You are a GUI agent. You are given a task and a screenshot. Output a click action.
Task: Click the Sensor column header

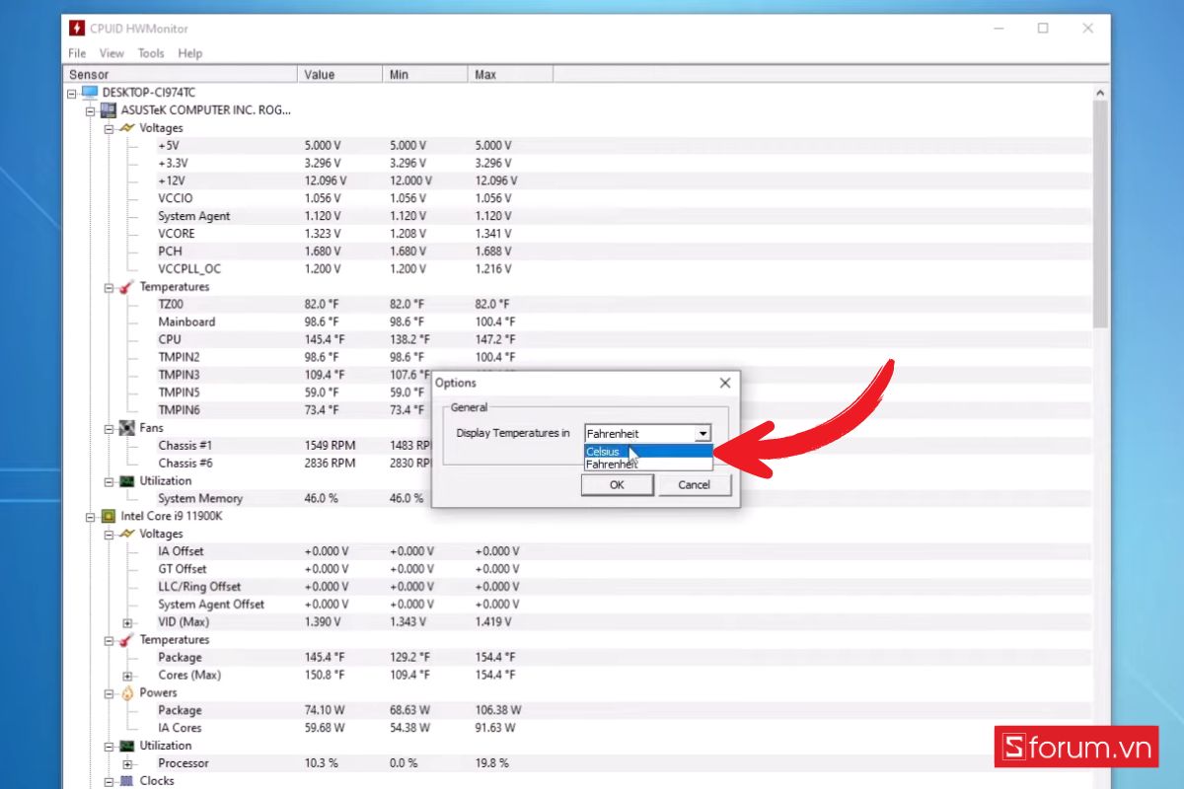pos(181,74)
